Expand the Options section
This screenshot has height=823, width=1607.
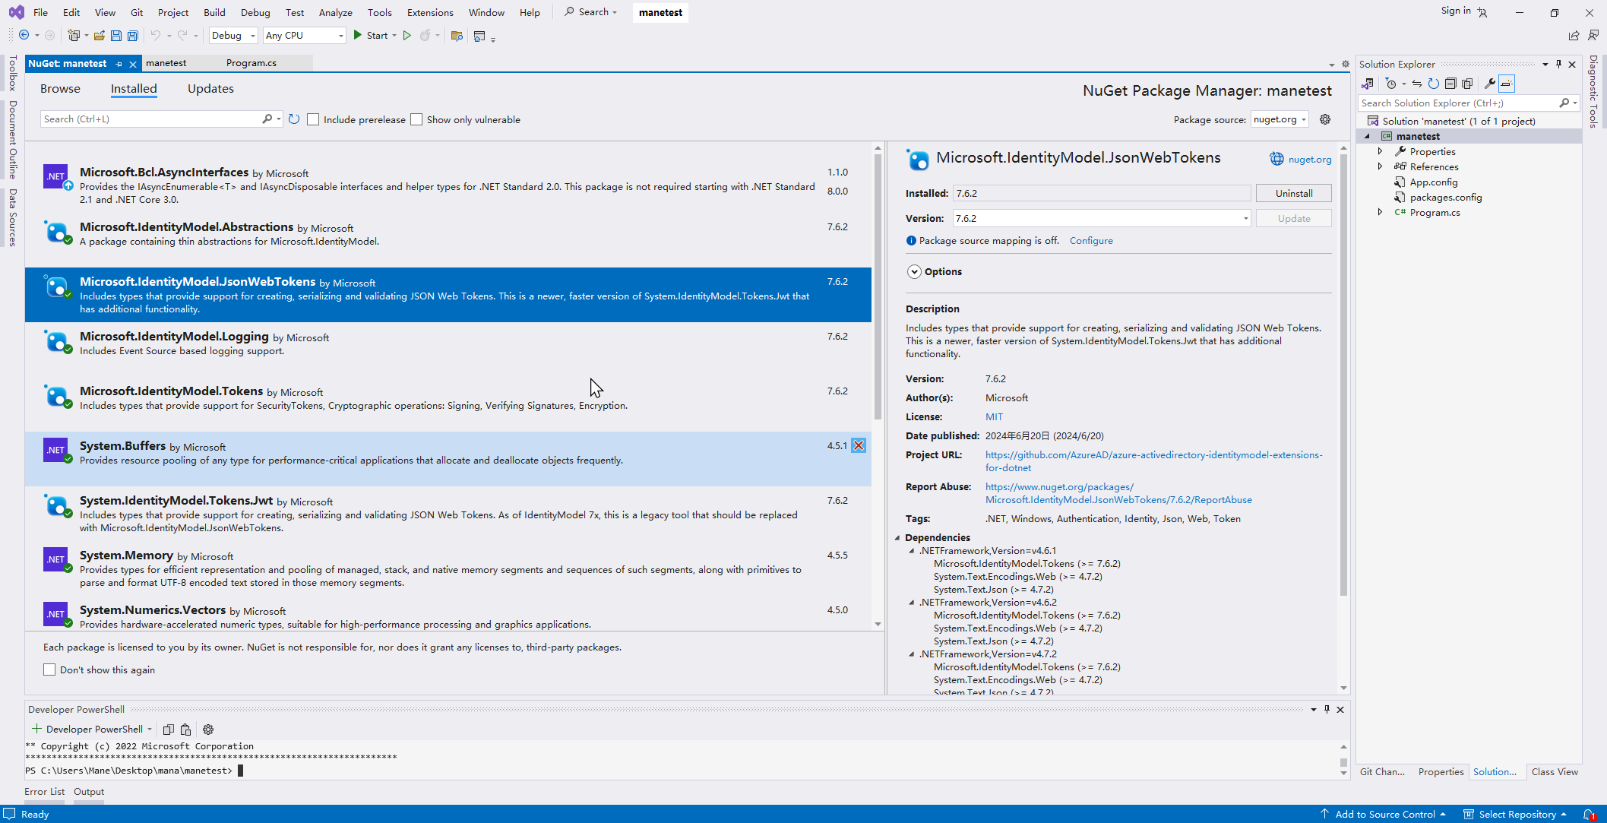(x=914, y=271)
